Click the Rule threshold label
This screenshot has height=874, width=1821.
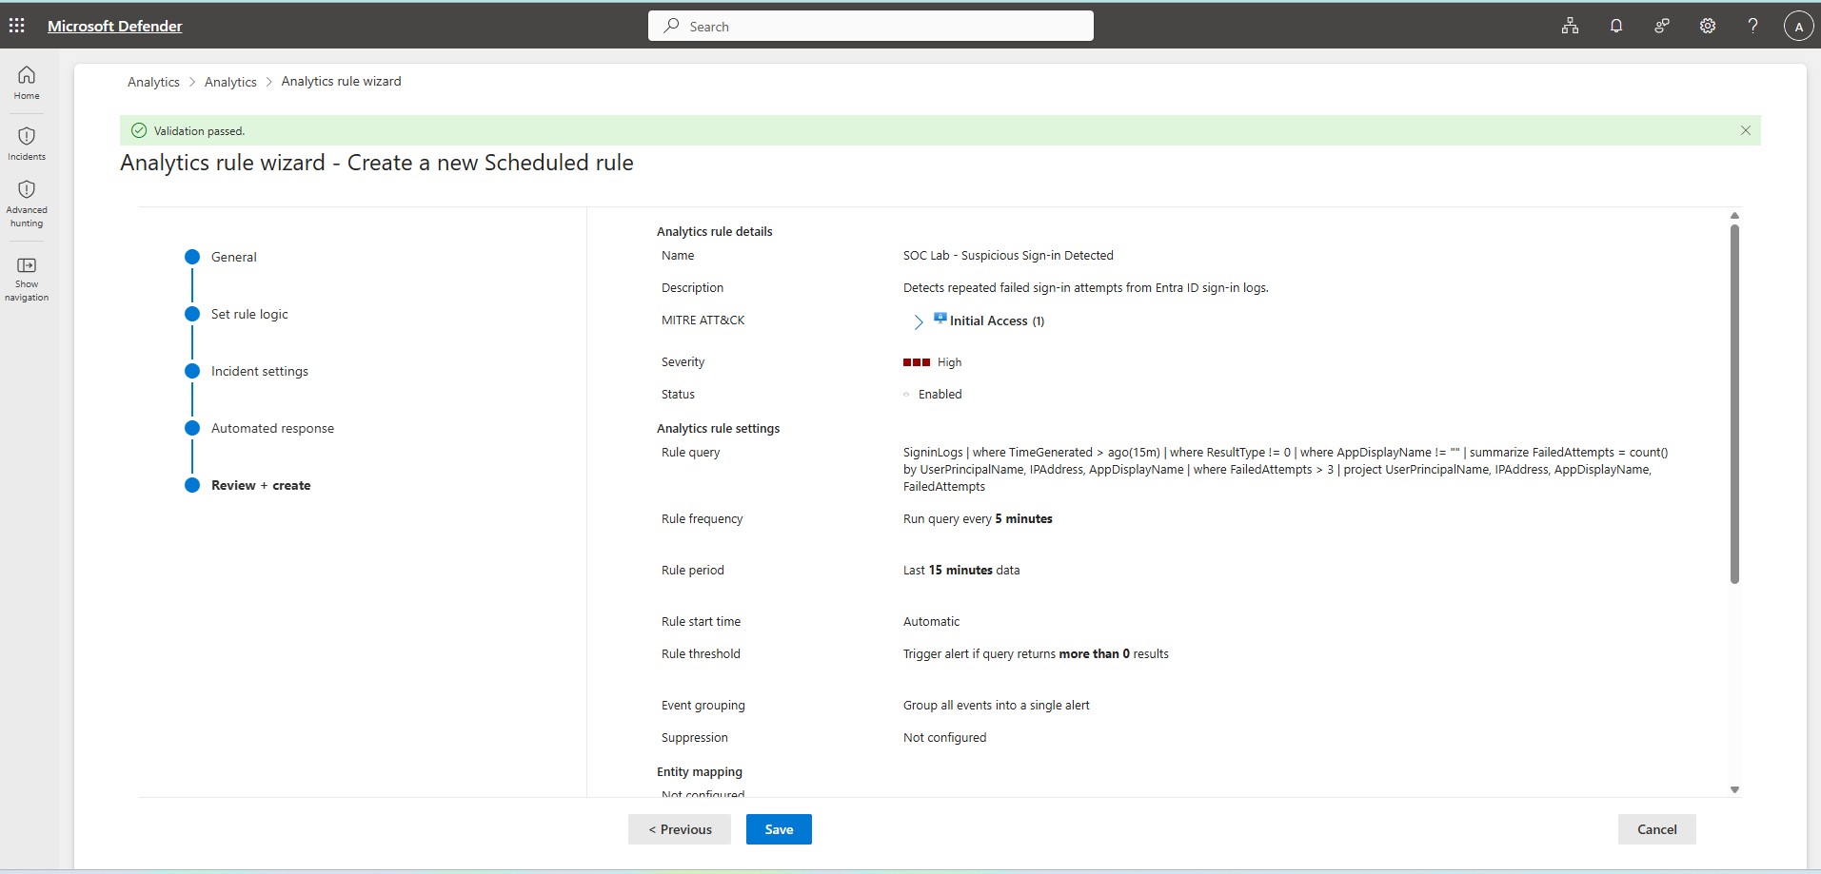701,653
